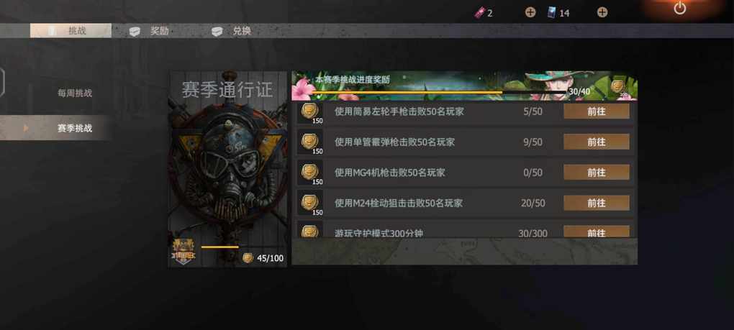Click season progress reward coin at 30/40
Screen dimensions: 734x330
click(618, 86)
